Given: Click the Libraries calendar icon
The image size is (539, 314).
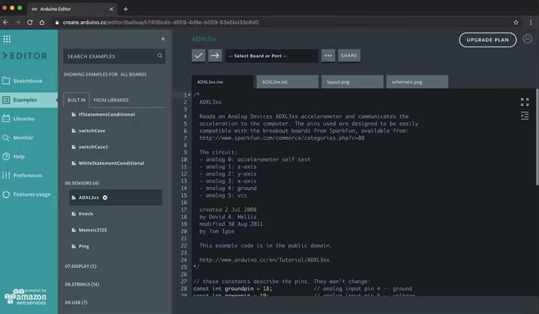Looking at the screenshot, I should [x=6, y=118].
